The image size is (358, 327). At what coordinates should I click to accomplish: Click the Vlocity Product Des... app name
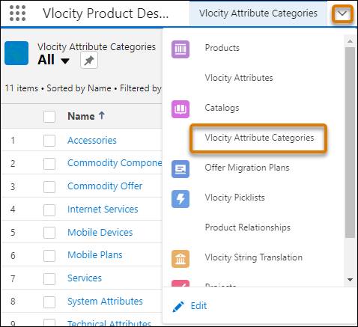106,13
